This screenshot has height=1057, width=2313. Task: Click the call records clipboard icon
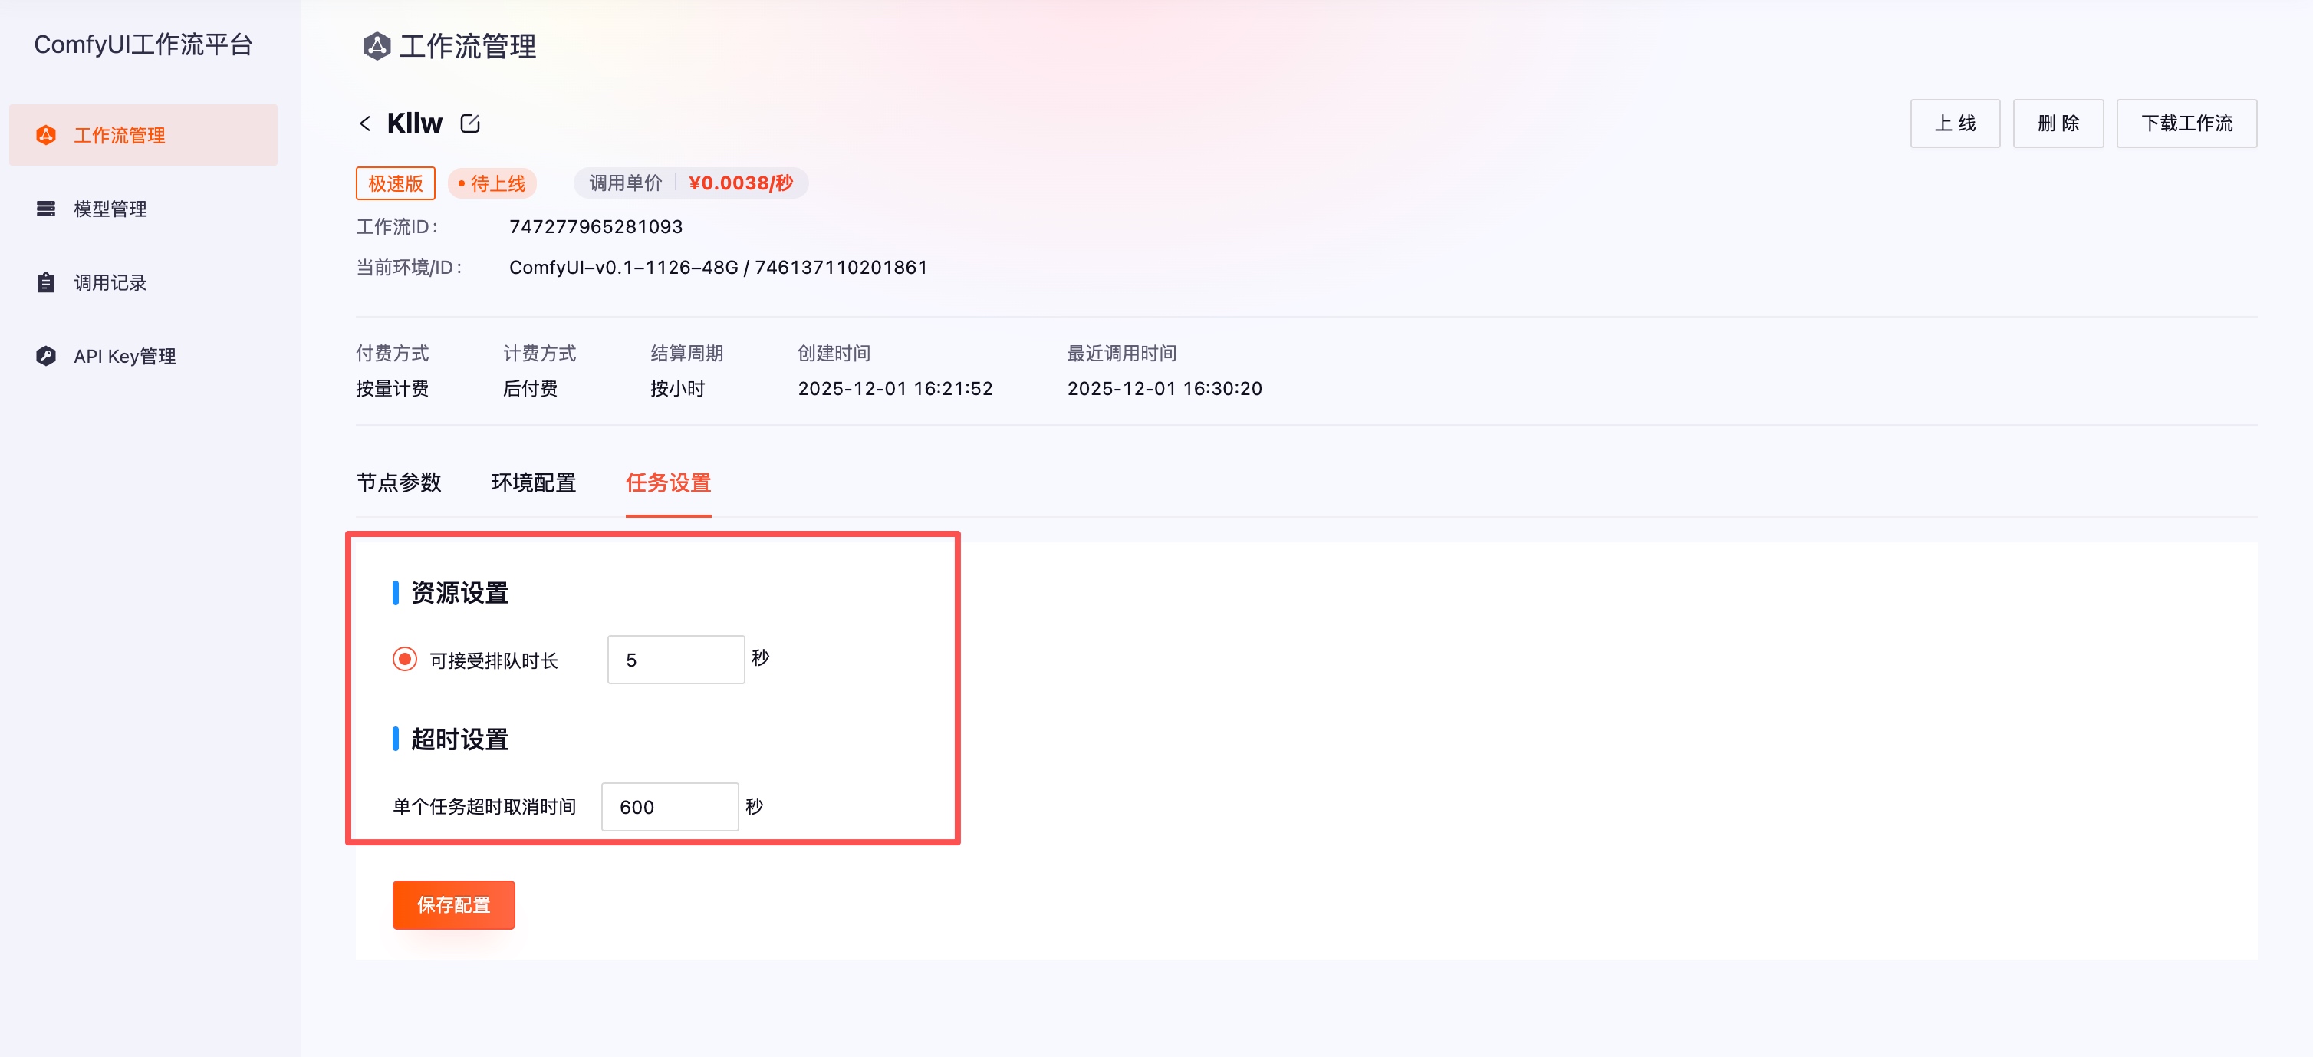(46, 282)
